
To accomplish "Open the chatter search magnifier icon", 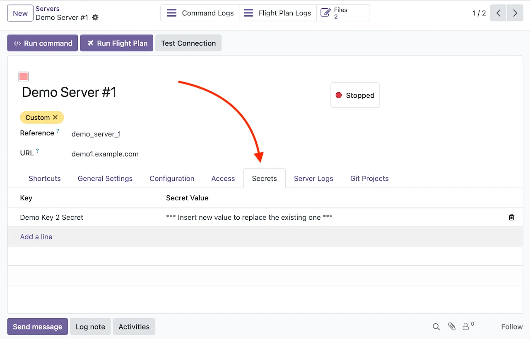I will 436,327.
